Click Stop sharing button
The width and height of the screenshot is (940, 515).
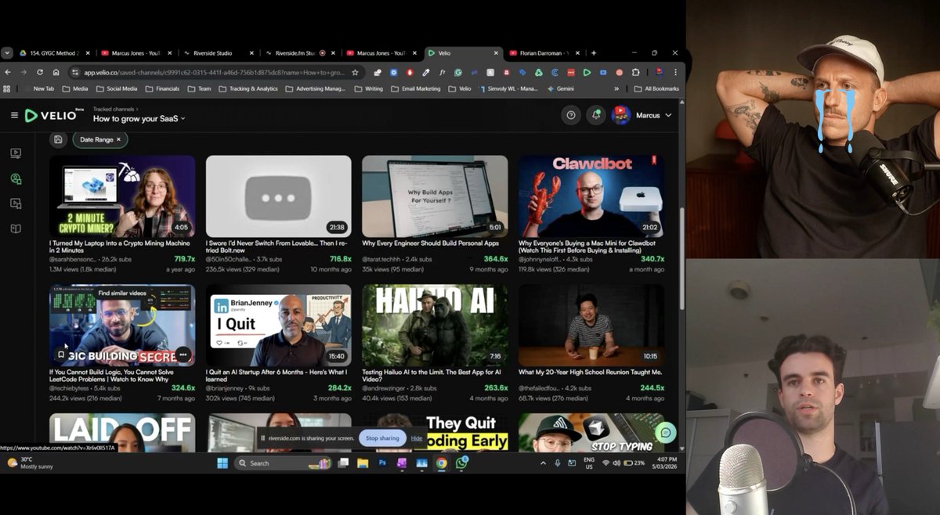point(382,438)
